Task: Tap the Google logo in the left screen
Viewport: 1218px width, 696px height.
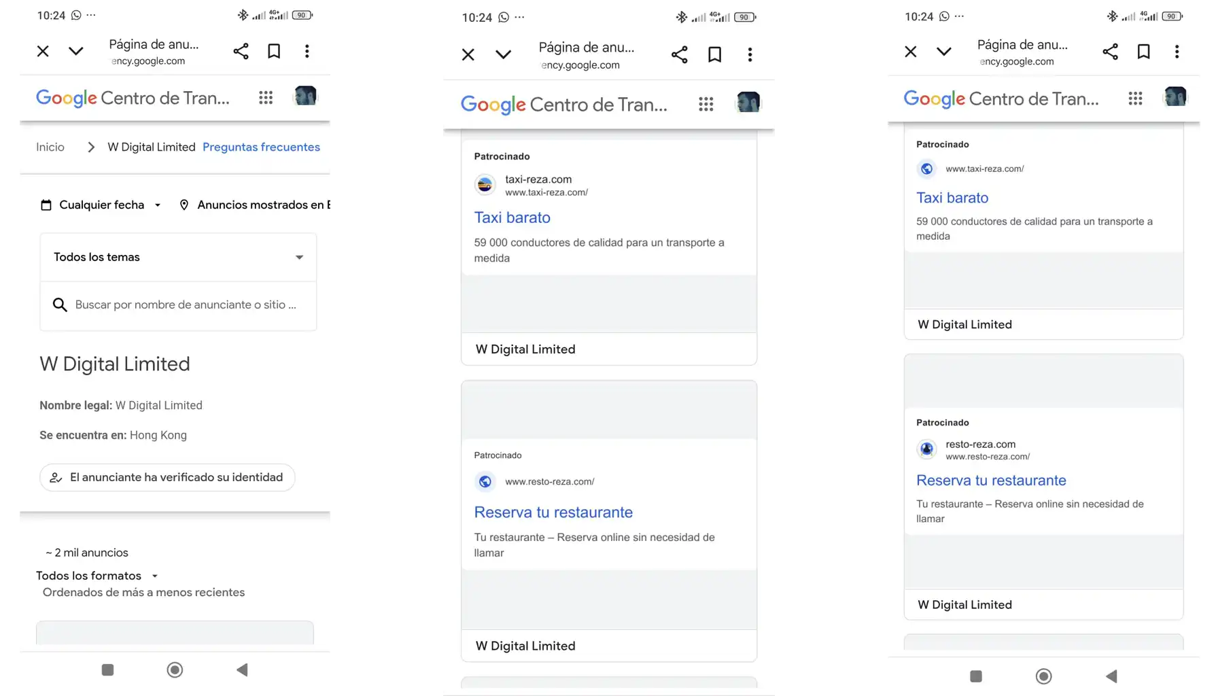Action: (x=66, y=98)
